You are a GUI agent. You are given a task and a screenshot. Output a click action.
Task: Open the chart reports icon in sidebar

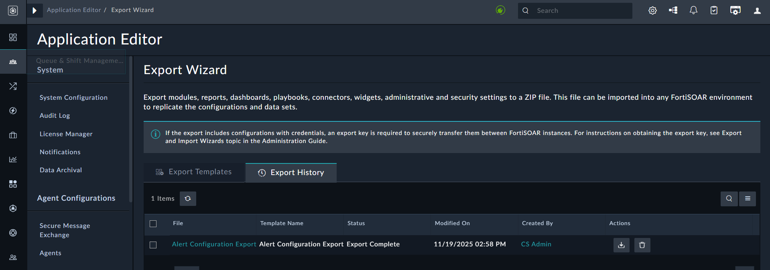13,159
